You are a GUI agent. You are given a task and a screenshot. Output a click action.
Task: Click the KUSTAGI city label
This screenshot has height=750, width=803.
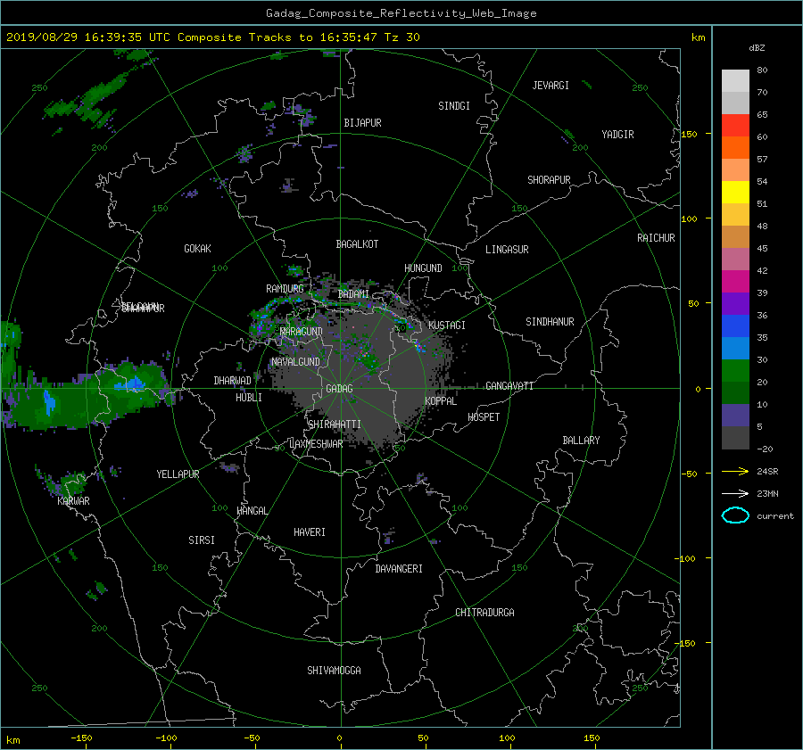[x=447, y=326]
